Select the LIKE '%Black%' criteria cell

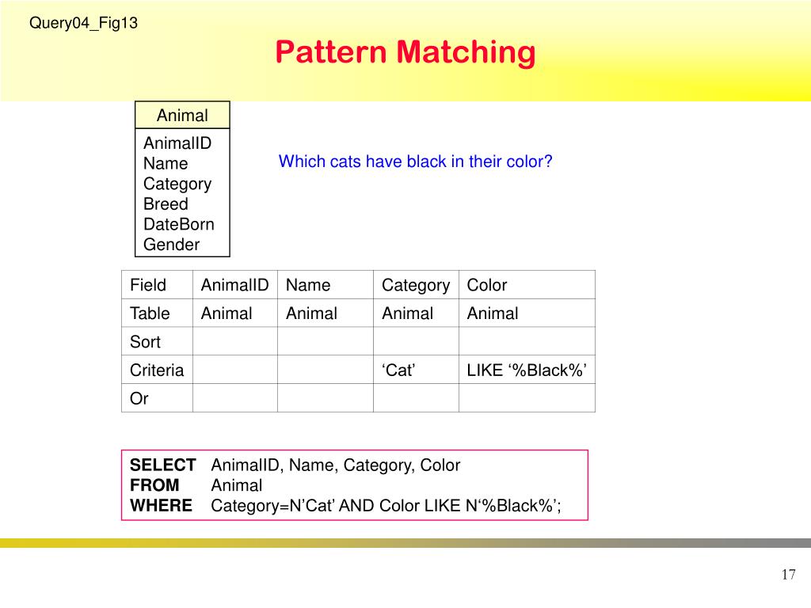(x=527, y=370)
